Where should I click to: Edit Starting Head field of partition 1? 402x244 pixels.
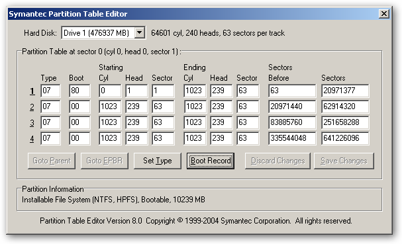coord(136,91)
